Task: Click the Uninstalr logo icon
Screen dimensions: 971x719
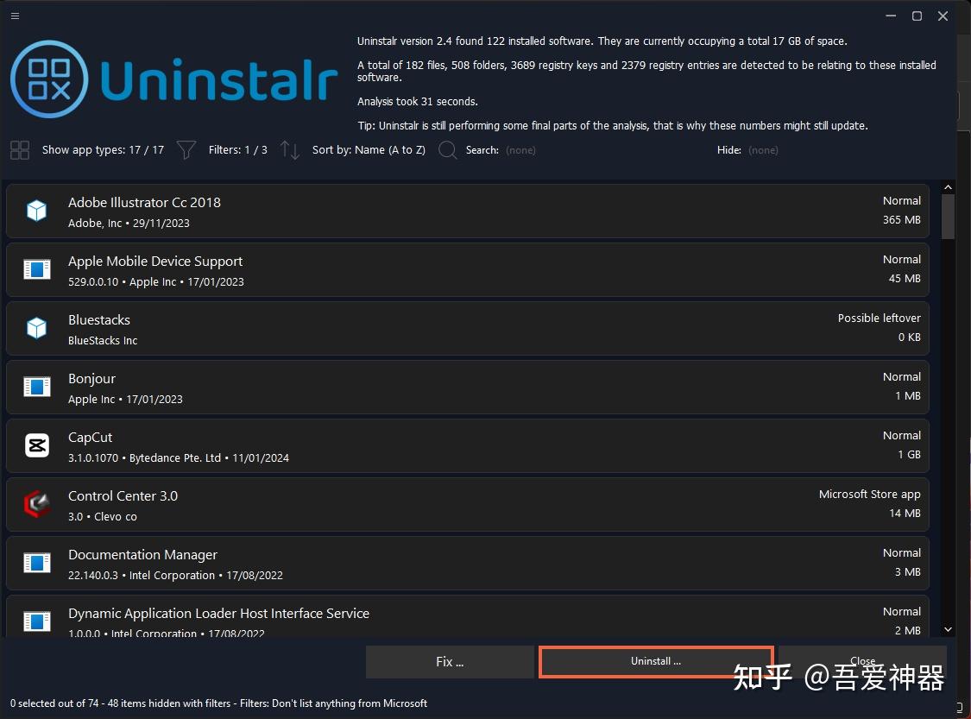Action: (x=49, y=79)
